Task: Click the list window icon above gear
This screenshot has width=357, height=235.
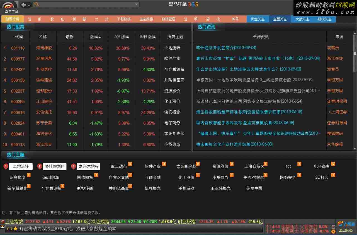Action: 333,227
